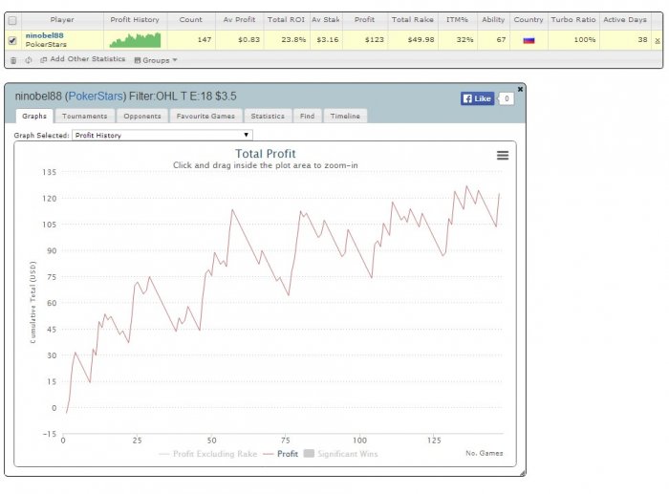Click the refresh icon beside trash icon
This screenshot has width=669, height=494.
point(28,60)
